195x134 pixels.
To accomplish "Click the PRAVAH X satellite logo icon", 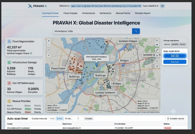I will 30,6.
